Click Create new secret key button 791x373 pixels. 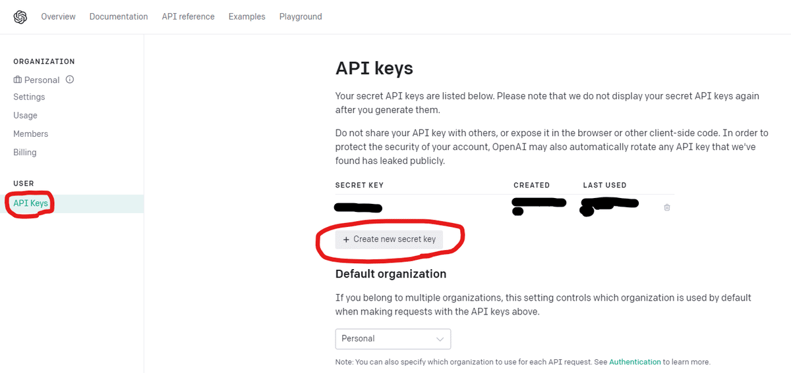coord(390,239)
